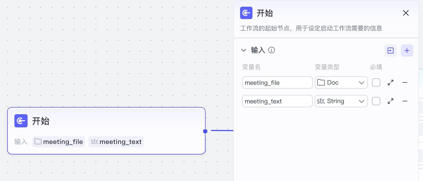
Task: Expand details for meeting_file row
Action: (391, 83)
